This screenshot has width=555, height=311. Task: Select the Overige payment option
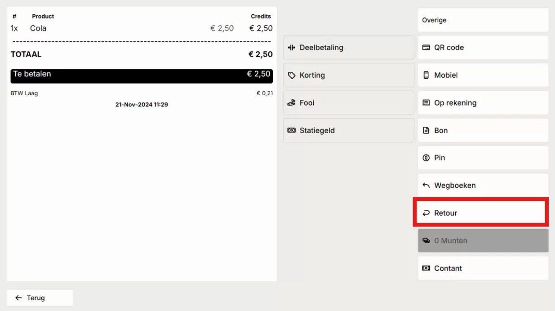[x=483, y=20]
